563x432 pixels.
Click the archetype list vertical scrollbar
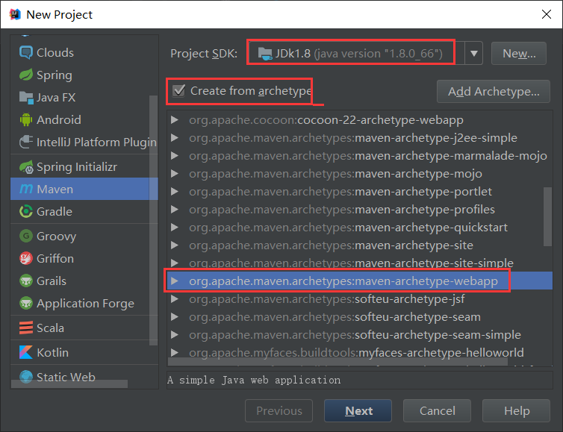547,216
